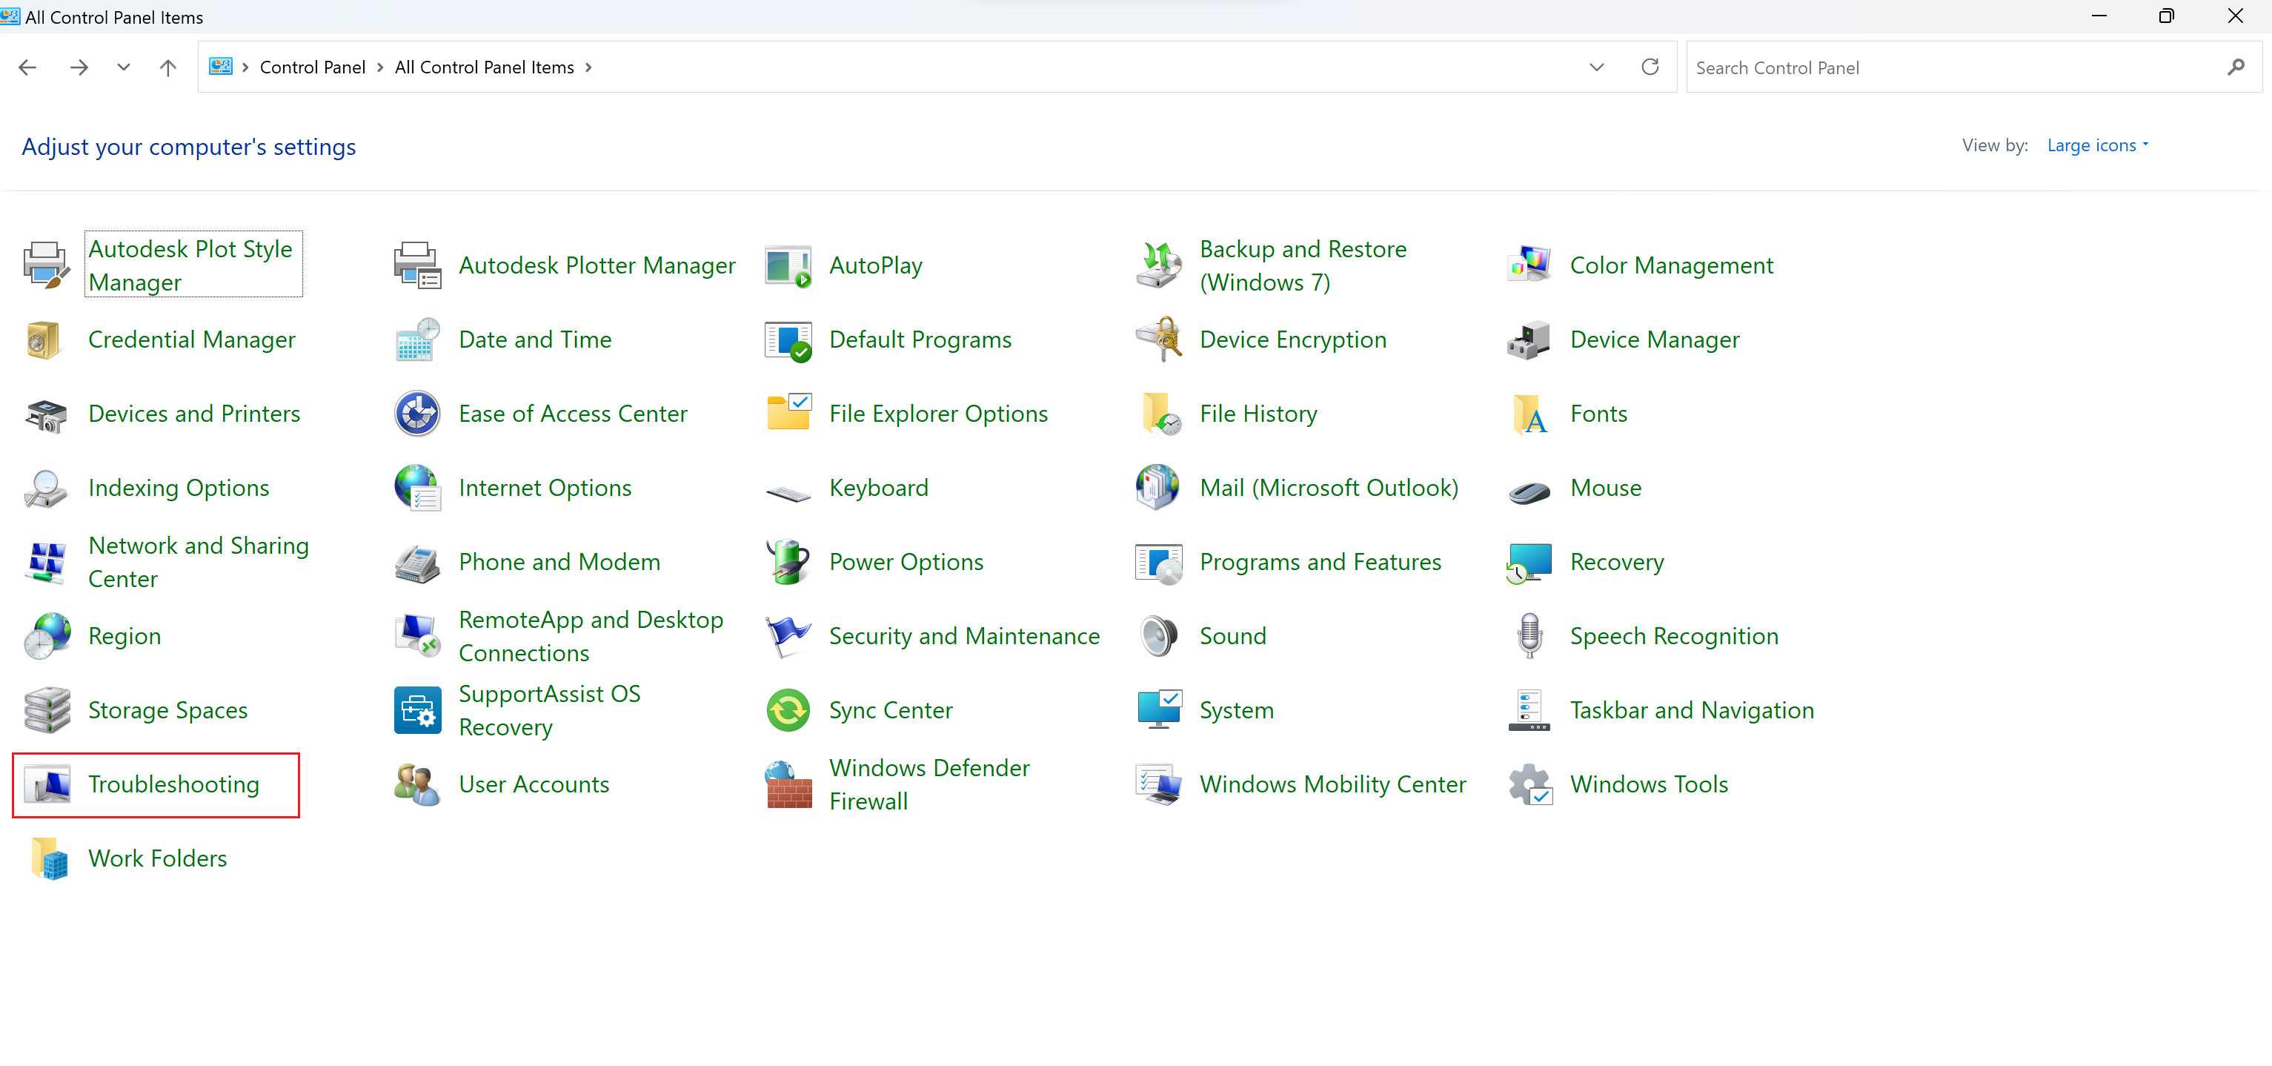
Task: Click the back navigation arrow
Action: pos(27,66)
